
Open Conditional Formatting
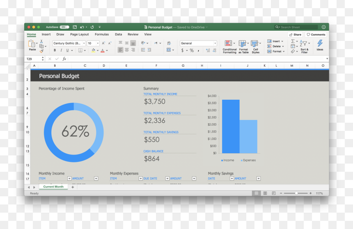pyautogui.click(x=229, y=47)
